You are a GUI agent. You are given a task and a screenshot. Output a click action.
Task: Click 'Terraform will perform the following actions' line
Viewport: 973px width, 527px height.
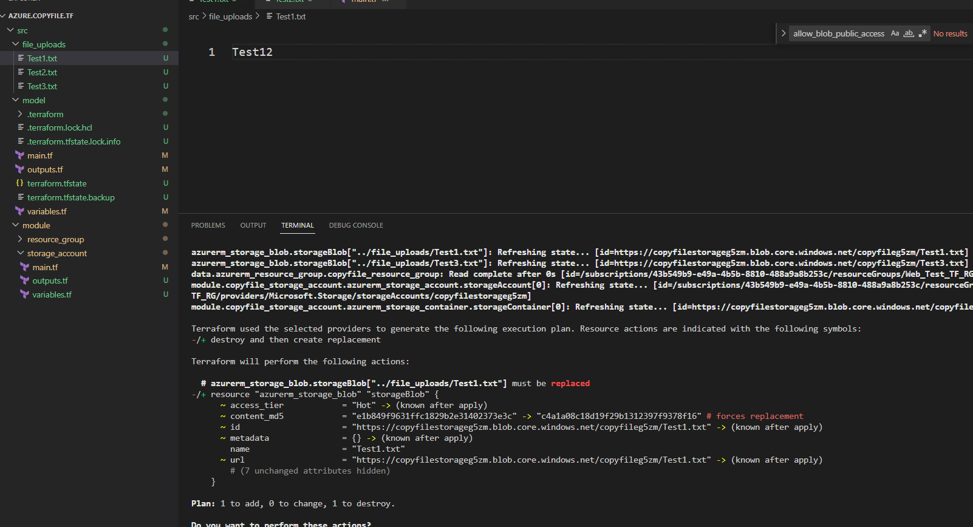pos(300,361)
